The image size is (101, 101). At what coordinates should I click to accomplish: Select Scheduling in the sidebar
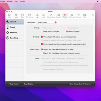(x=15, y=38)
